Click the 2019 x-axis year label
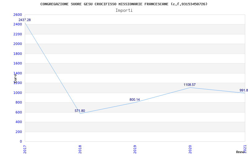Viewport: 248px width, 155px height. [x=135, y=149]
